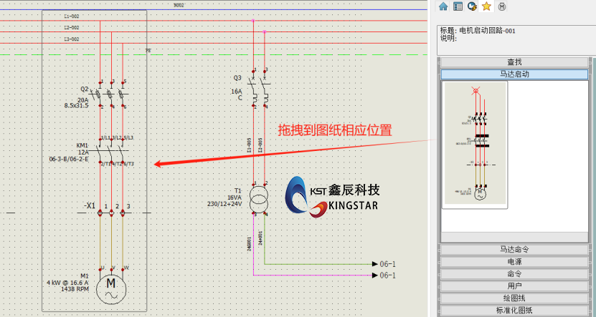Image resolution: width=596 pixels, height=317 pixels.
Task: Open the 命令 category
Action: [514, 273]
